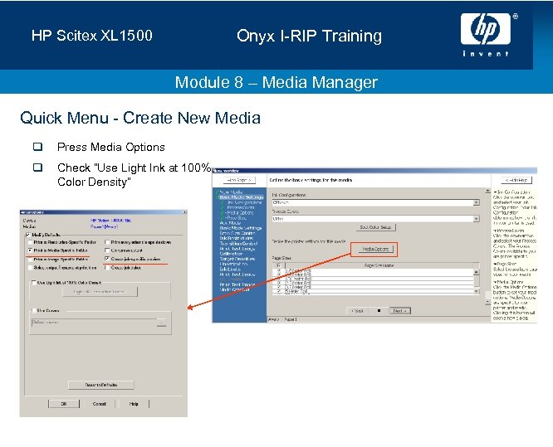Select Ink Configurations sub-step
Screen dimensions: 553x447
tap(244, 202)
